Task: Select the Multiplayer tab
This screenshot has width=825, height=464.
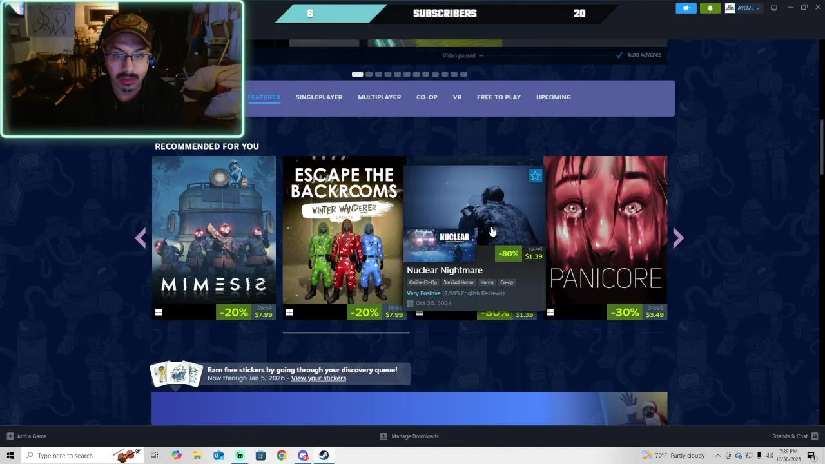Action: pyautogui.click(x=380, y=97)
